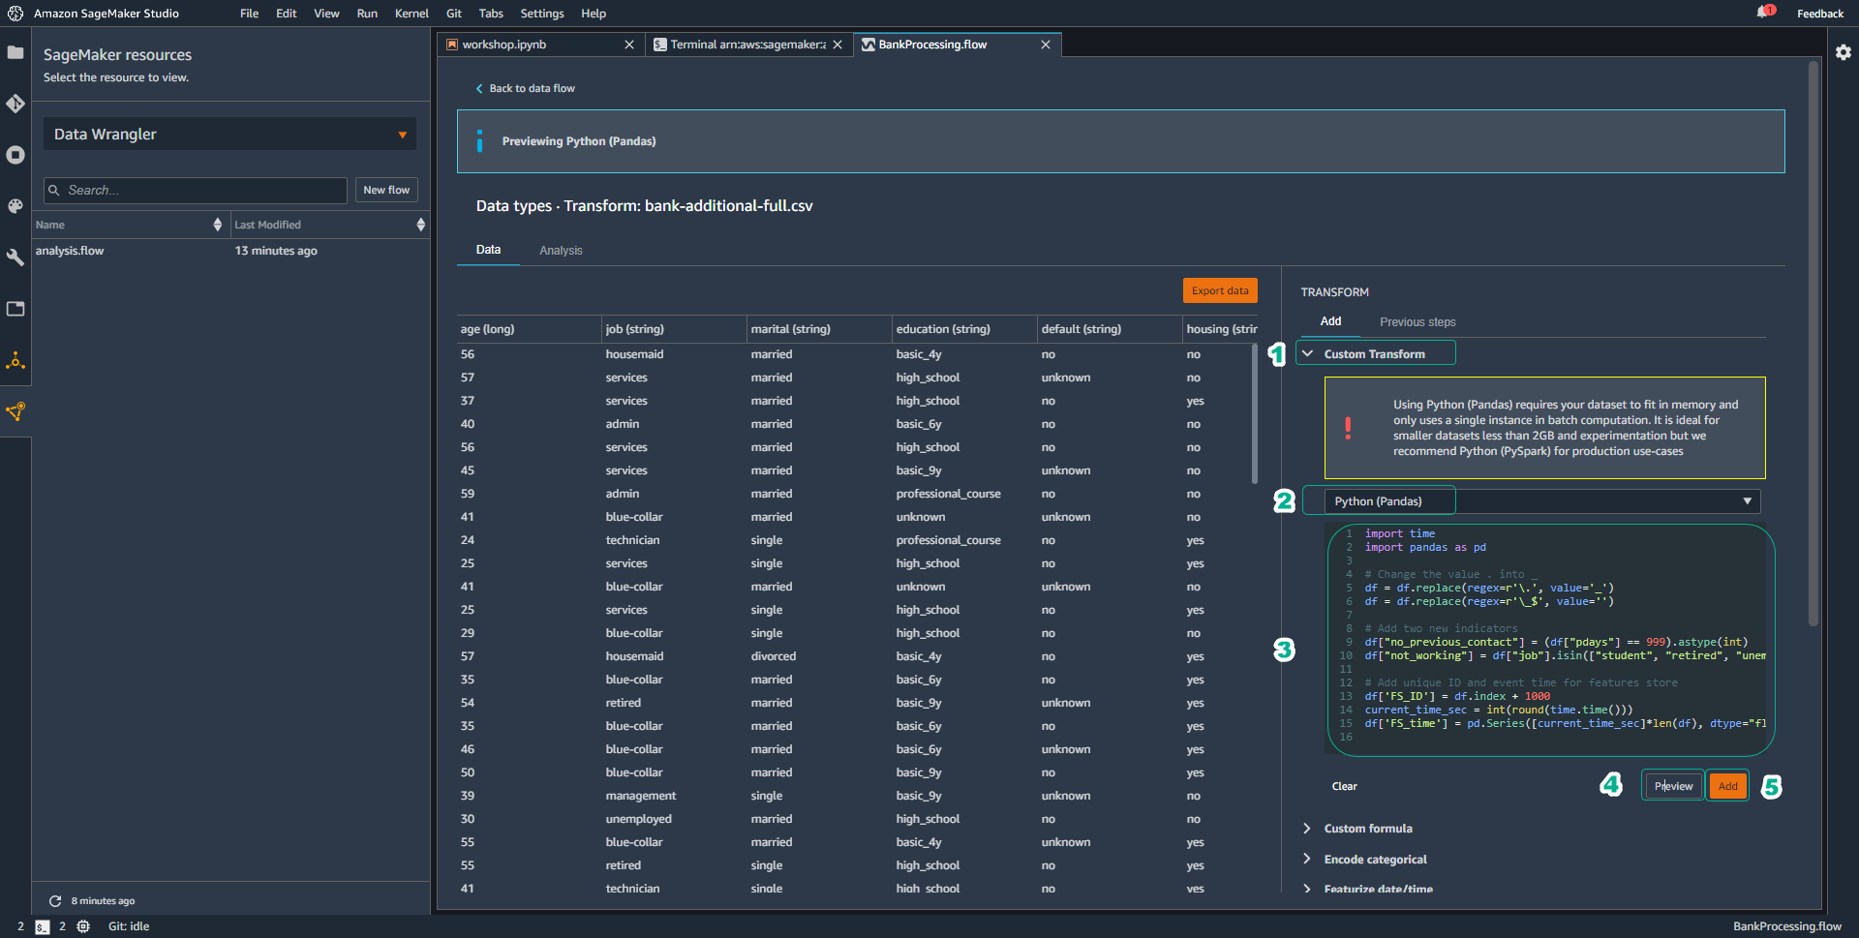1859x938 pixels.
Task: Open the Git panel icon in sidebar
Action: [15, 104]
